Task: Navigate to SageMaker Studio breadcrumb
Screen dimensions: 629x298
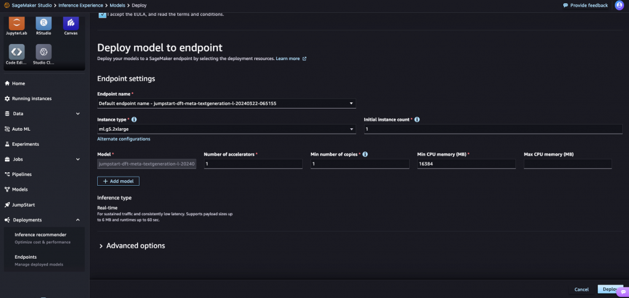Action: point(32,6)
